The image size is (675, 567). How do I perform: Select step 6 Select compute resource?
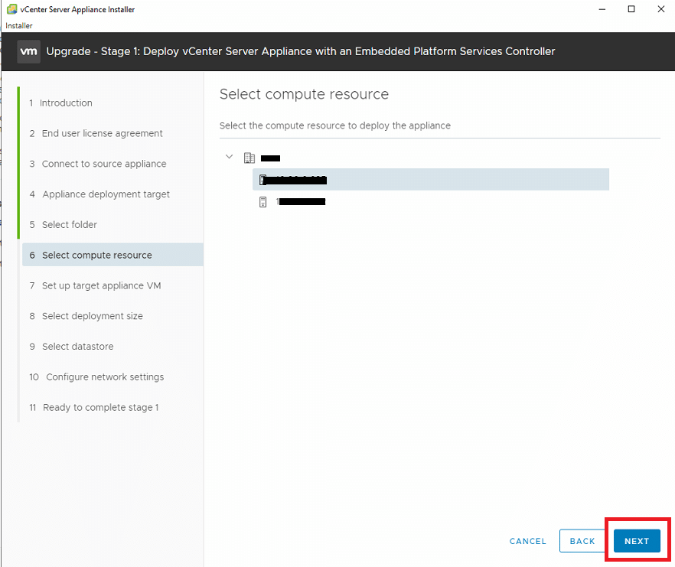click(112, 255)
